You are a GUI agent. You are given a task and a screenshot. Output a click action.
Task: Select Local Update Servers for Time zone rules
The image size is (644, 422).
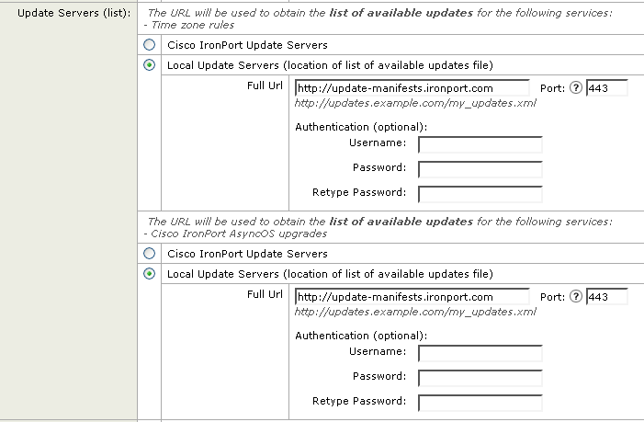pyautogui.click(x=149, y=65)
